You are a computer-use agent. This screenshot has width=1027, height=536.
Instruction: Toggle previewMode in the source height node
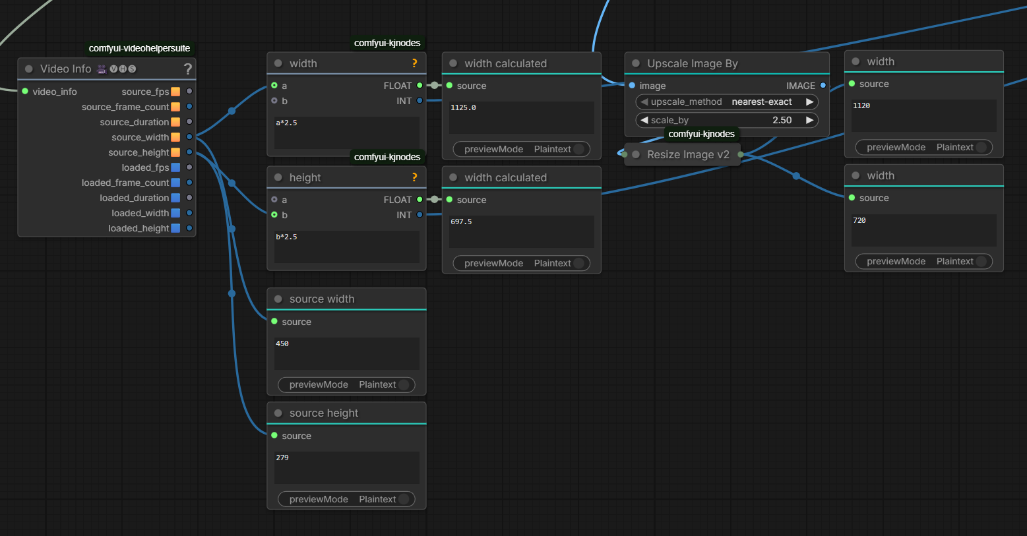(346, 499)
